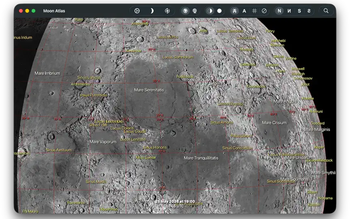This screenshot has height=219, width=350.
Task: Click the Lacus Temporis label
Action: 230,31
